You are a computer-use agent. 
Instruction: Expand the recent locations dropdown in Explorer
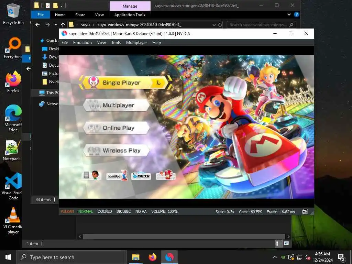56,25
